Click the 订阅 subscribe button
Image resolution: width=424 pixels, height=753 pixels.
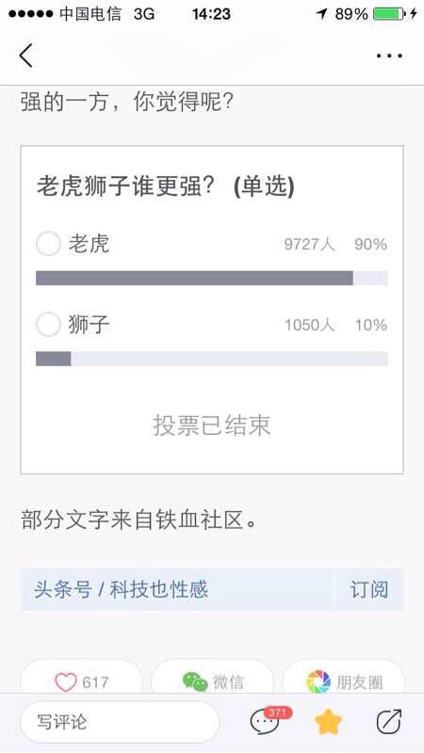[x=368, y=590]
